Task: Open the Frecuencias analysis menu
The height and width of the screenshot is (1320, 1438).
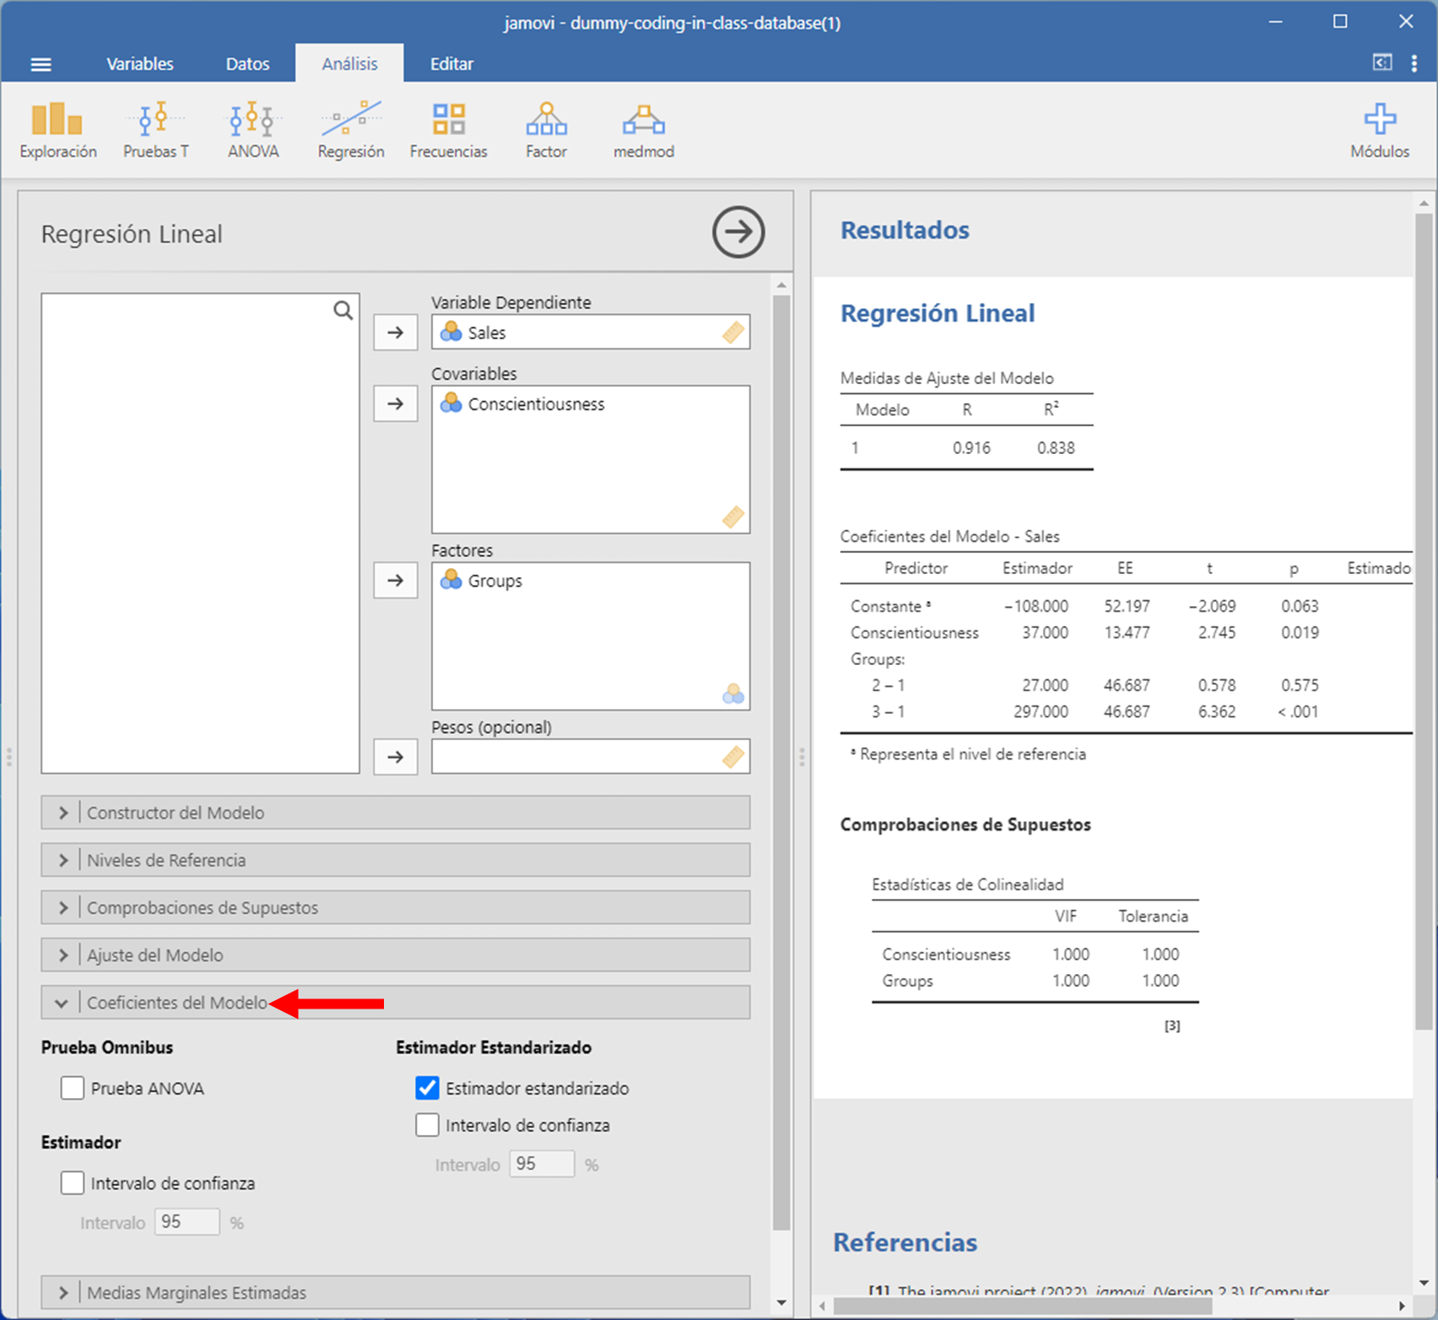Action: pyautogui.click(x=448, y=130)
